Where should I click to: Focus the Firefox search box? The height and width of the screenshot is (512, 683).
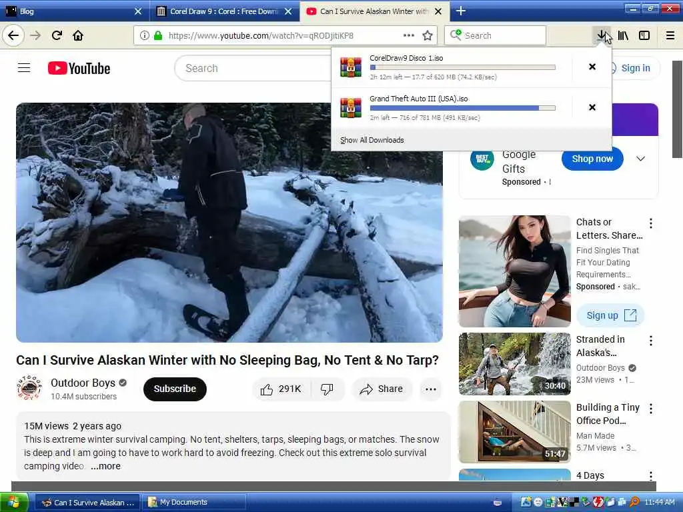click(x=495, y=35)
